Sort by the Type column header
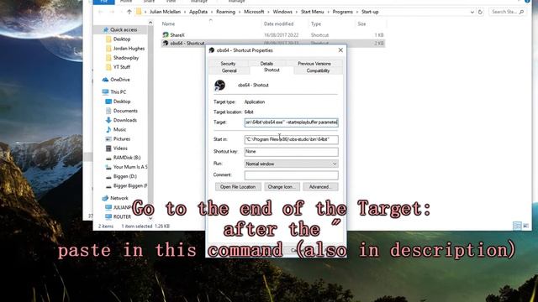The height and width of the screenshot is (302, 538). 316,24
